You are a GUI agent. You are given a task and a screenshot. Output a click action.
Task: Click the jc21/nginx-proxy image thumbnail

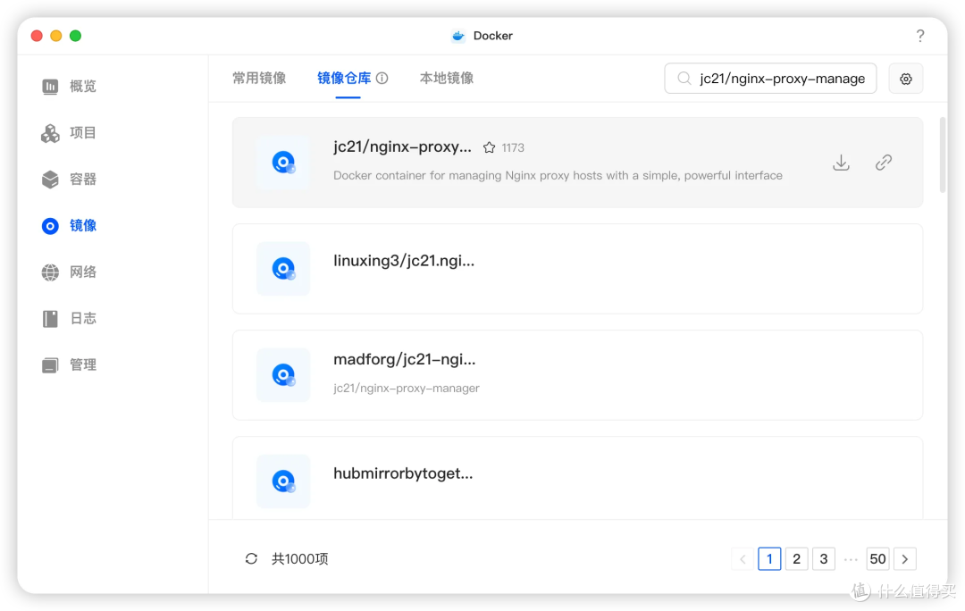[x=283, y=163]
